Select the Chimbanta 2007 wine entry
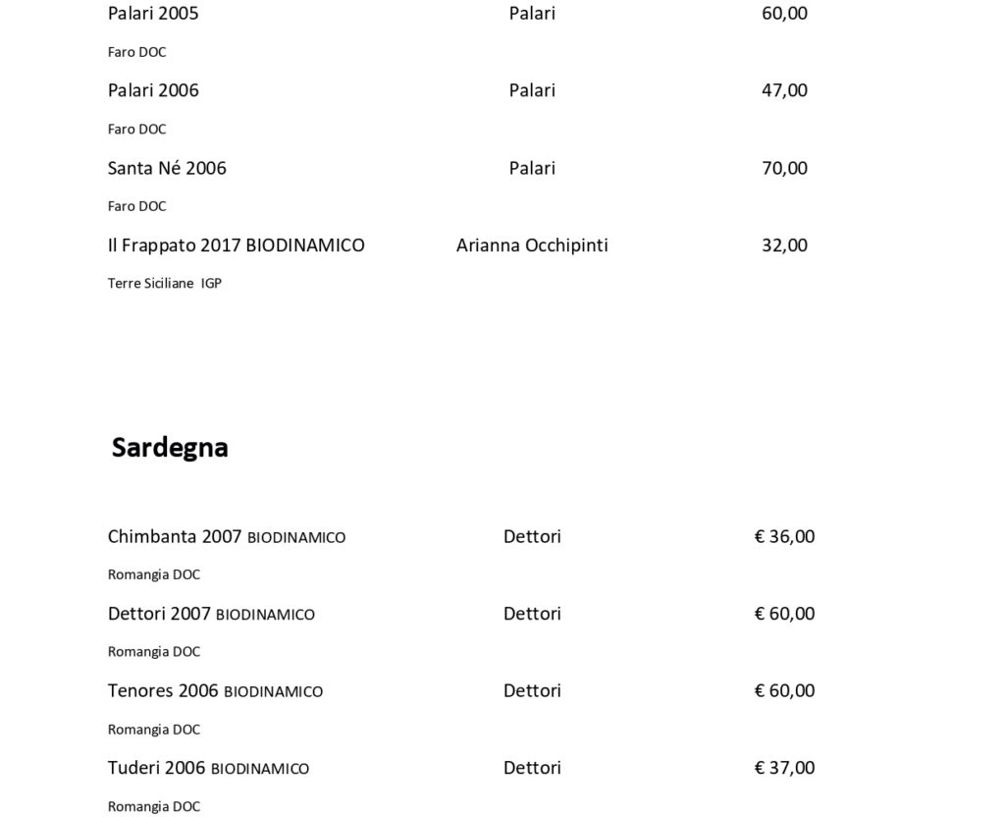The width and height of the screenshot is (1005, 817). click(227, 537)
